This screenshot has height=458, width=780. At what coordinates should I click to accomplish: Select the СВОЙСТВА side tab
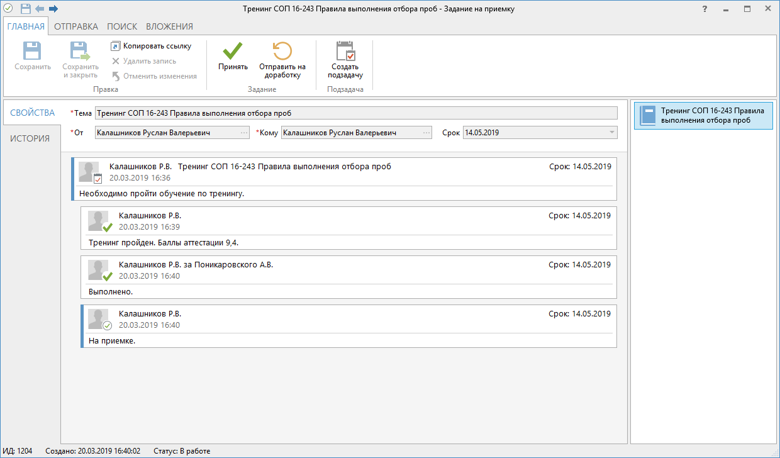pyautogui.click(x=33, y=113)
